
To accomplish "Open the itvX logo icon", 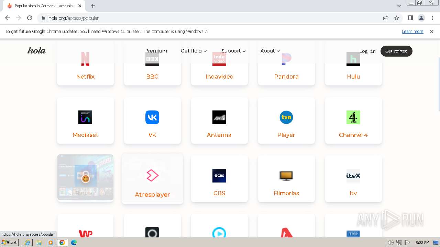I will click(x=353, y=176).
